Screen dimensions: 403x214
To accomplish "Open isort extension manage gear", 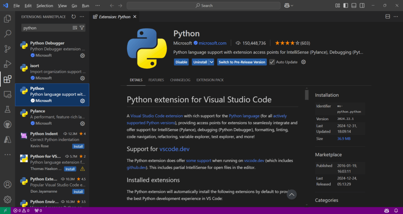I will [83, 78].
